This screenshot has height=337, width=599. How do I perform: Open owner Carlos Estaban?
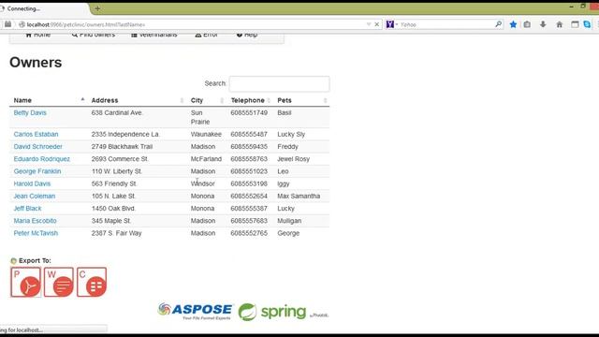pyautogui.click(x=36, y=134)
